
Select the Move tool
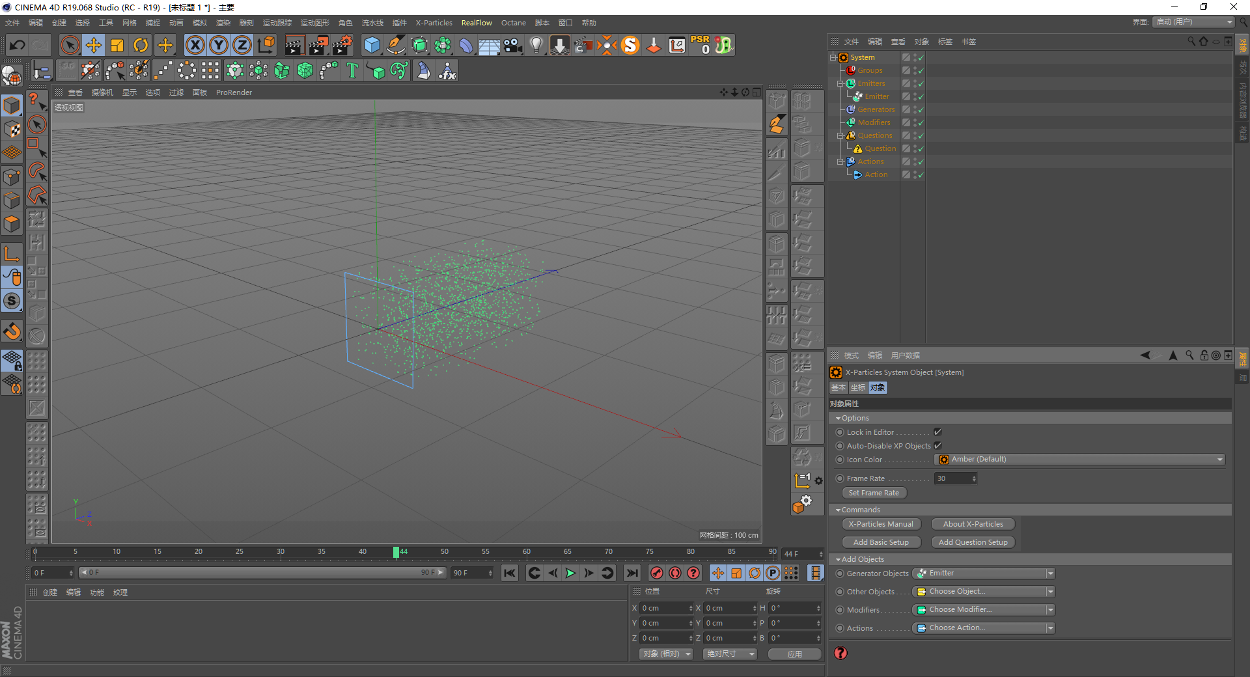94,45
